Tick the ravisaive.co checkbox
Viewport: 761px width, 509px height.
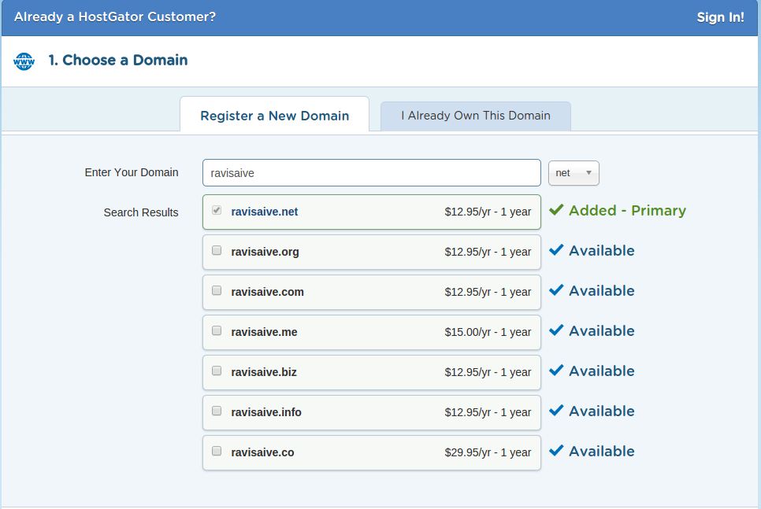(x=217, y=452)
